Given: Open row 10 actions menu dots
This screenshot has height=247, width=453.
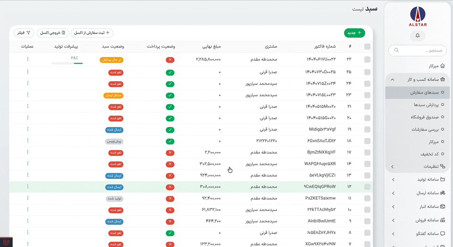Looking at the screenshot, I should pos(28,209).
